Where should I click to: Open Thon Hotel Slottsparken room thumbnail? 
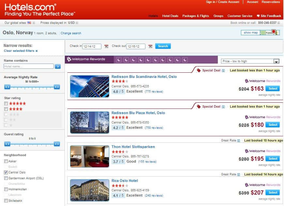coord(90,156)
